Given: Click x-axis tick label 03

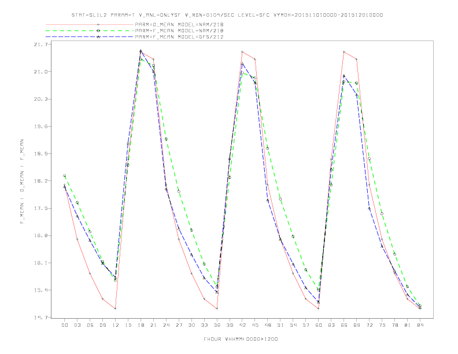Looking at the screenshot, I should [x=77, y=325].
